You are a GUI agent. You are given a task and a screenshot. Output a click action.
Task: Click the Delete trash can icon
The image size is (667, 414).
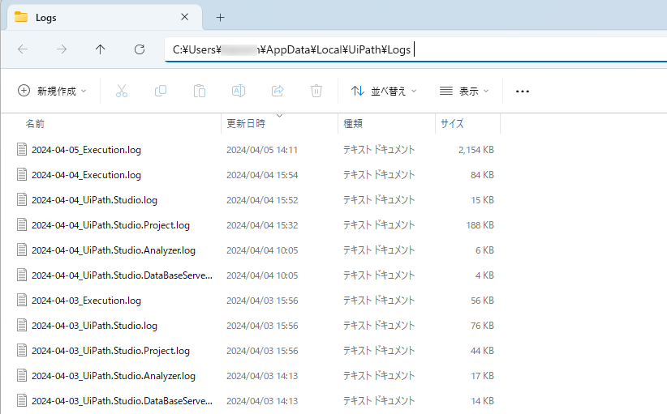pos(316,91)
